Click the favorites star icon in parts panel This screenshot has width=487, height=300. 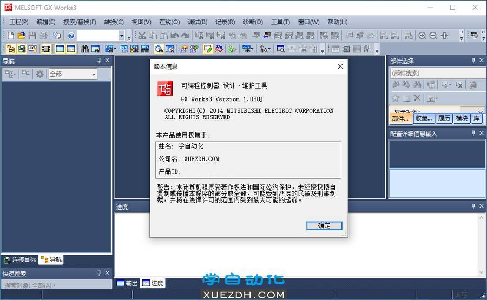[x=396, y=98]
